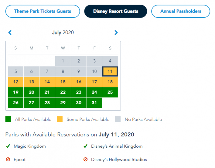
Task: Advance to next month arrow
Action: coord(116,32)
